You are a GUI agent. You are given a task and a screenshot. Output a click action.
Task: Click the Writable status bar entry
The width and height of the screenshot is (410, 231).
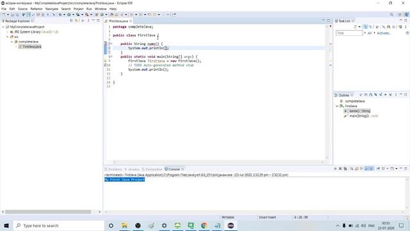[228, 217]
